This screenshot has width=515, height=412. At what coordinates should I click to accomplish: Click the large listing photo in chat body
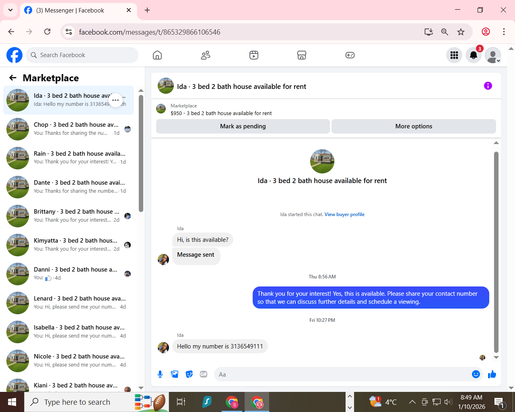pyautogui.click(x=322, y=161)
